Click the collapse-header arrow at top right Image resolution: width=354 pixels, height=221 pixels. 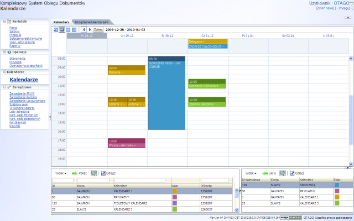point(348,17)
